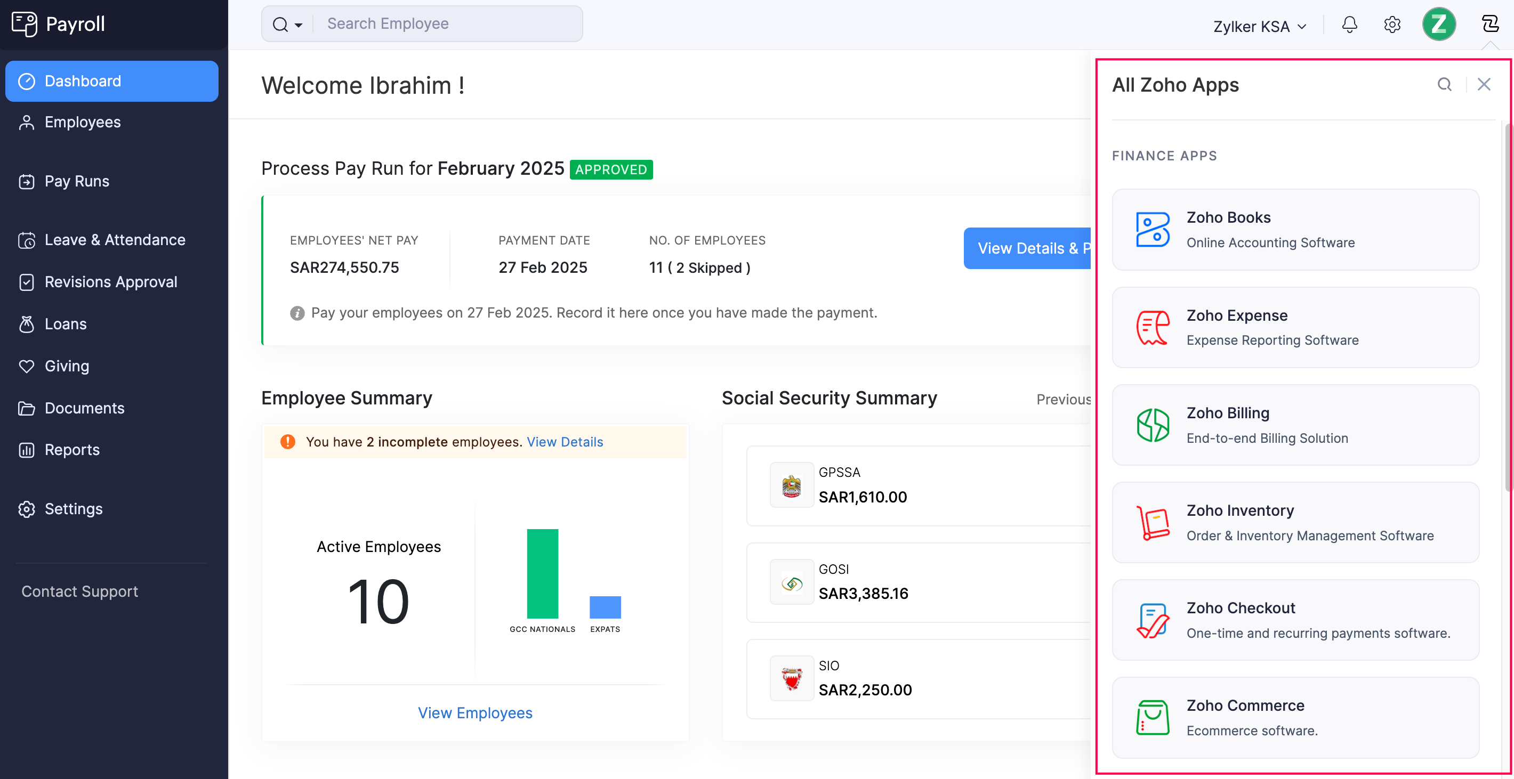This screenshot has width=1514, height=779.
Task: Open Loans from the sidebar
Action: 65,324
